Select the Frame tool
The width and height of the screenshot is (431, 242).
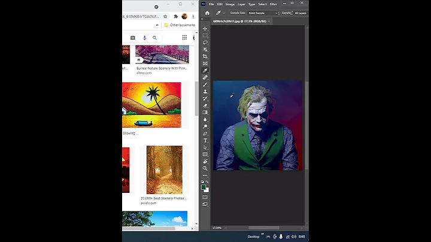[205, 63]
